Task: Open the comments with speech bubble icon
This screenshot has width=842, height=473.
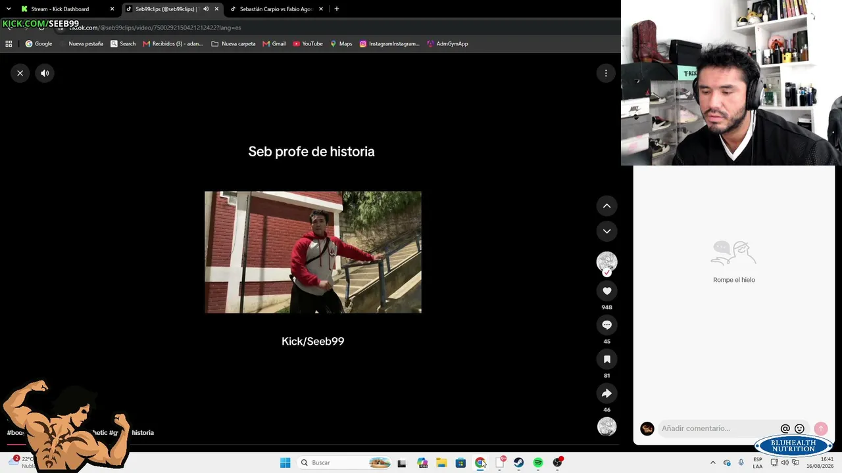Action: (x=607, y=325)
